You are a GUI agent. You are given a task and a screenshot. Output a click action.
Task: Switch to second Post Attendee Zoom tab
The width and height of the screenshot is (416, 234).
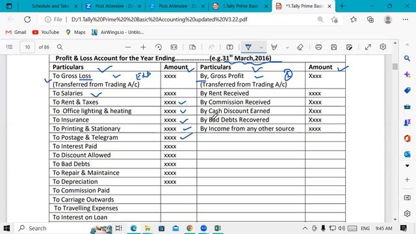point(177,6)
